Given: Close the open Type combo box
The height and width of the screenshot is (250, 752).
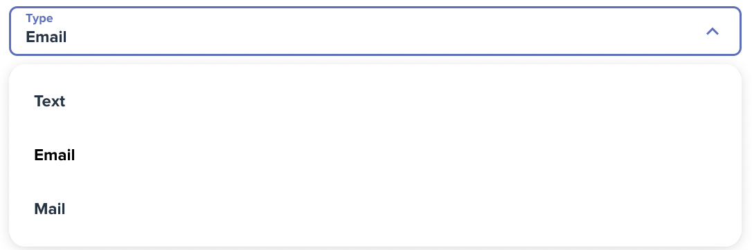Looking at the screenshot, I should point(713,32).
